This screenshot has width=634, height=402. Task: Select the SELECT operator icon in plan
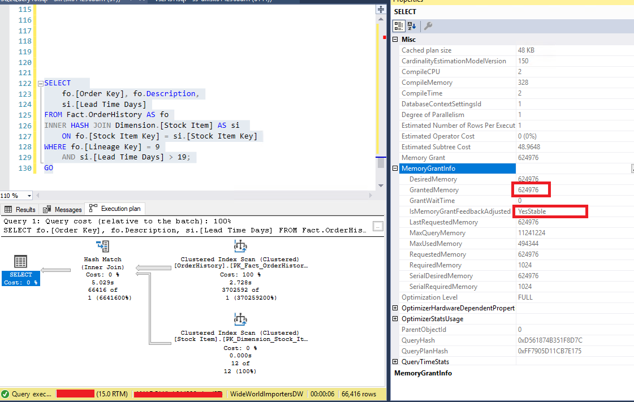pyautogui.click(x=20, y=262)
